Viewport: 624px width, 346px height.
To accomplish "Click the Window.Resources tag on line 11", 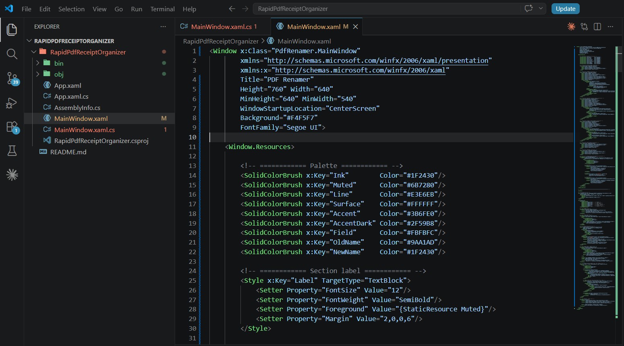I will click(x=260, y=147).
